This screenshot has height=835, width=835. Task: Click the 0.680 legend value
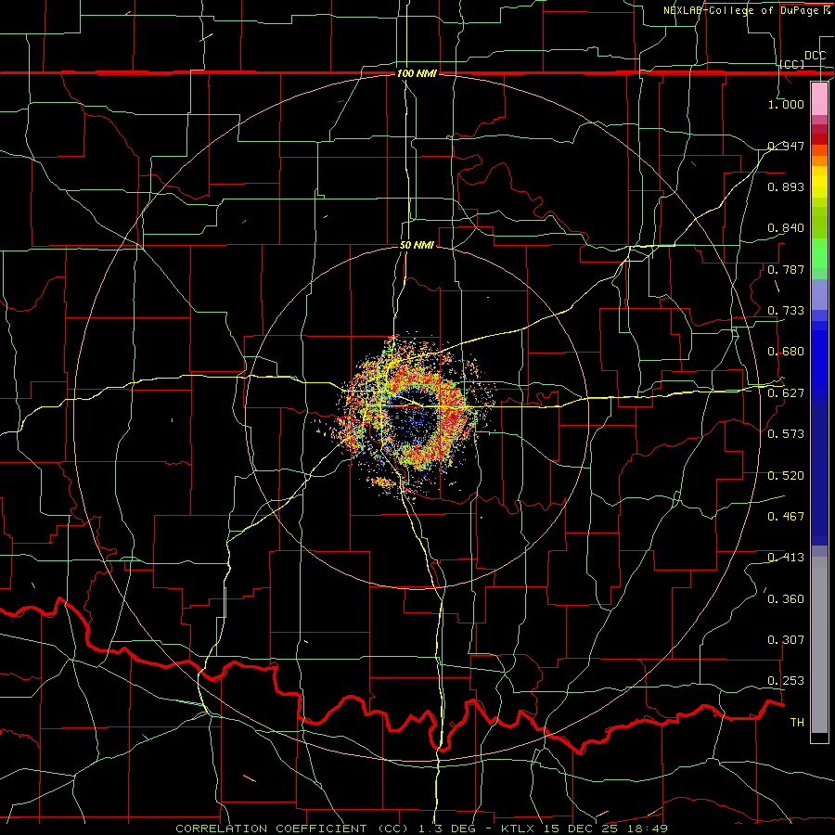[786, 352]
